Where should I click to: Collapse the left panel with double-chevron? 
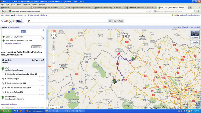click(47, 27)
